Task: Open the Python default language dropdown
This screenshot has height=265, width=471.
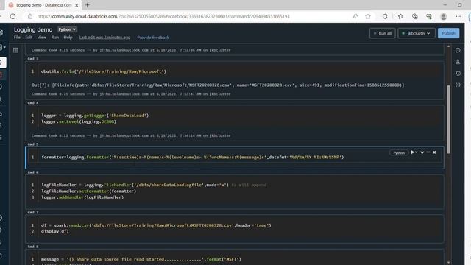Action: [67, 29]
